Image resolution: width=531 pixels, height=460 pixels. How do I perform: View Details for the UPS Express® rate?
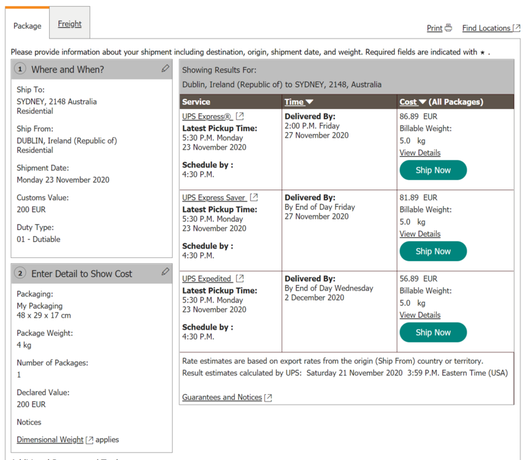(x=420, y=153)
